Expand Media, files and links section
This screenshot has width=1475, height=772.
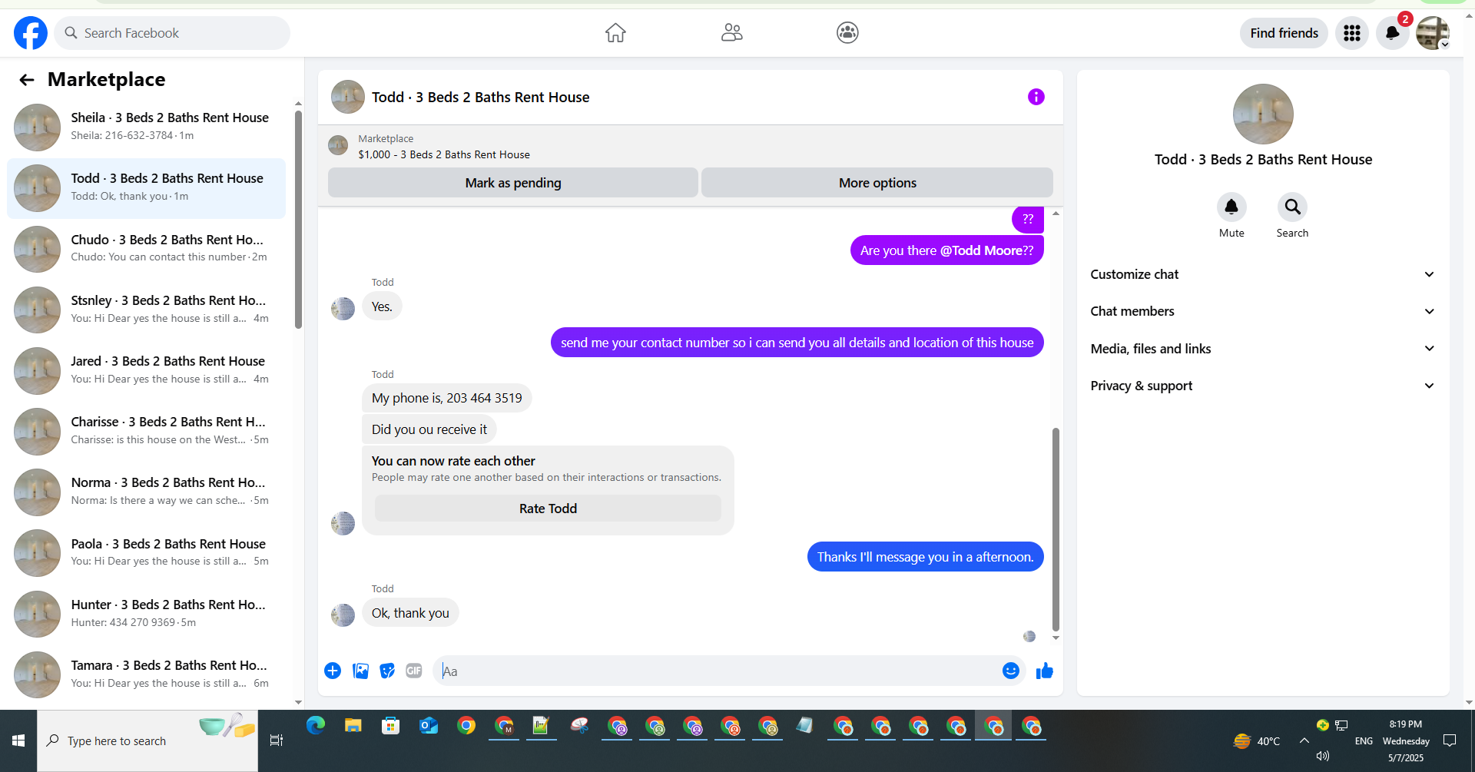(1263, 349)
